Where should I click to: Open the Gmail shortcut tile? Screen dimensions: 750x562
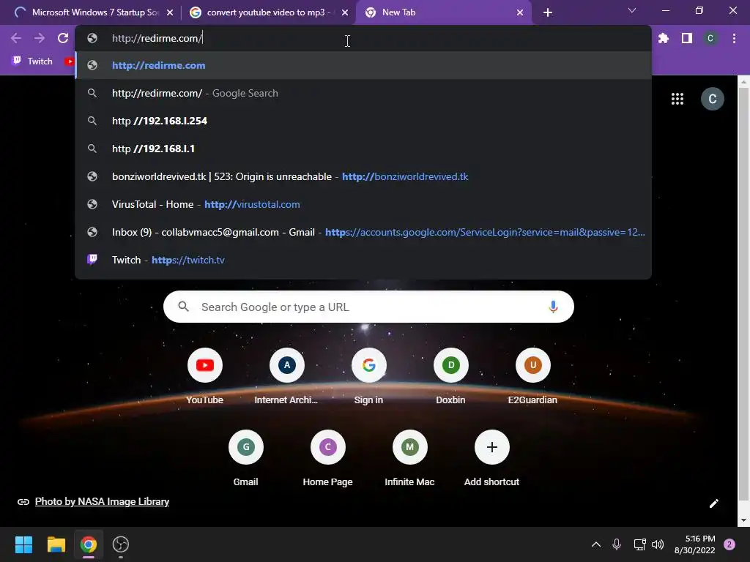(x=246, y=458)
